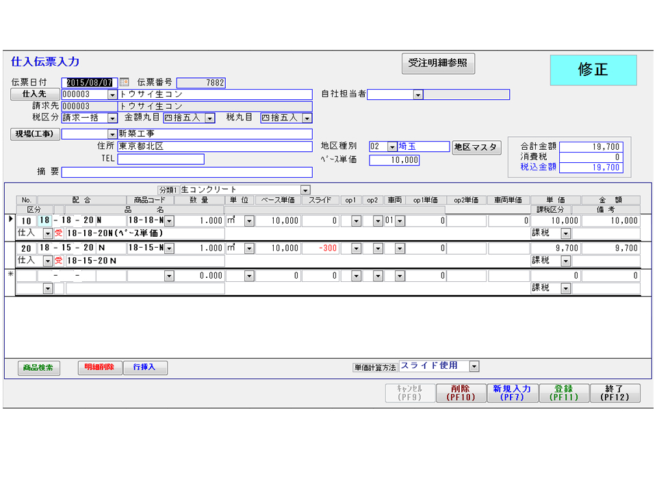Select the row 10 record selector arrow
This screenshot has height=479, width=657.
[10, 220]
